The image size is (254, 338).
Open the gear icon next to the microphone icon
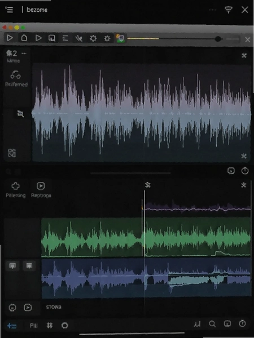[x=93, y=38]
